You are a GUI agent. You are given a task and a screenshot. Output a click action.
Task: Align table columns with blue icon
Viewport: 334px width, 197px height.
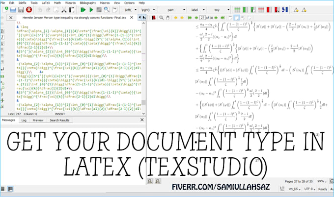tap(285, 10)
